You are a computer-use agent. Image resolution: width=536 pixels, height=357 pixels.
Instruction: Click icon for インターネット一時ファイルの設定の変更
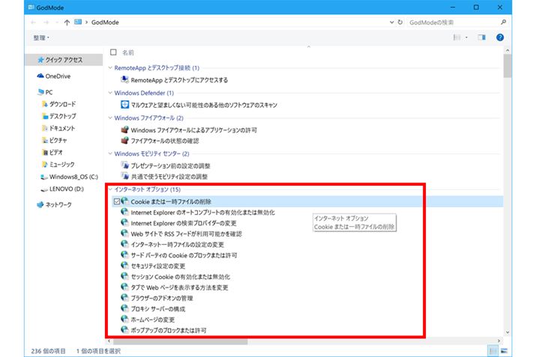124,244
